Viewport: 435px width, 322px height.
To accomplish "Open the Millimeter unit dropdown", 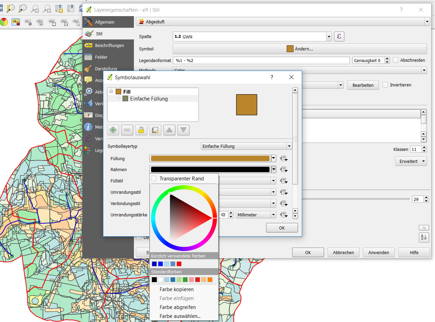I will (256, 215).
